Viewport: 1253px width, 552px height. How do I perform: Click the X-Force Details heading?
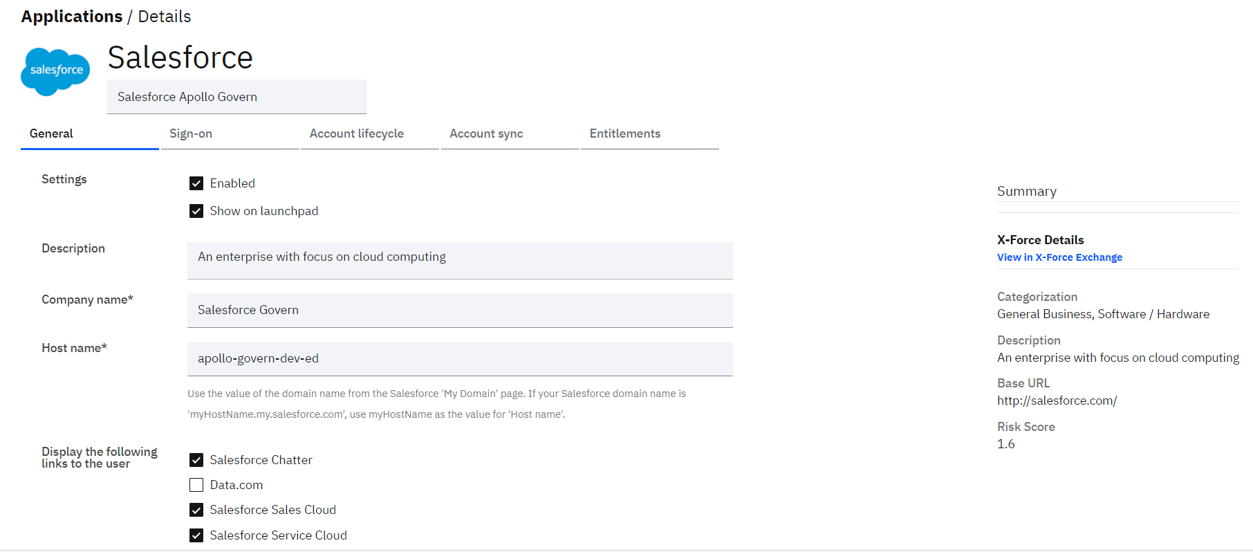pos(1041,240)
